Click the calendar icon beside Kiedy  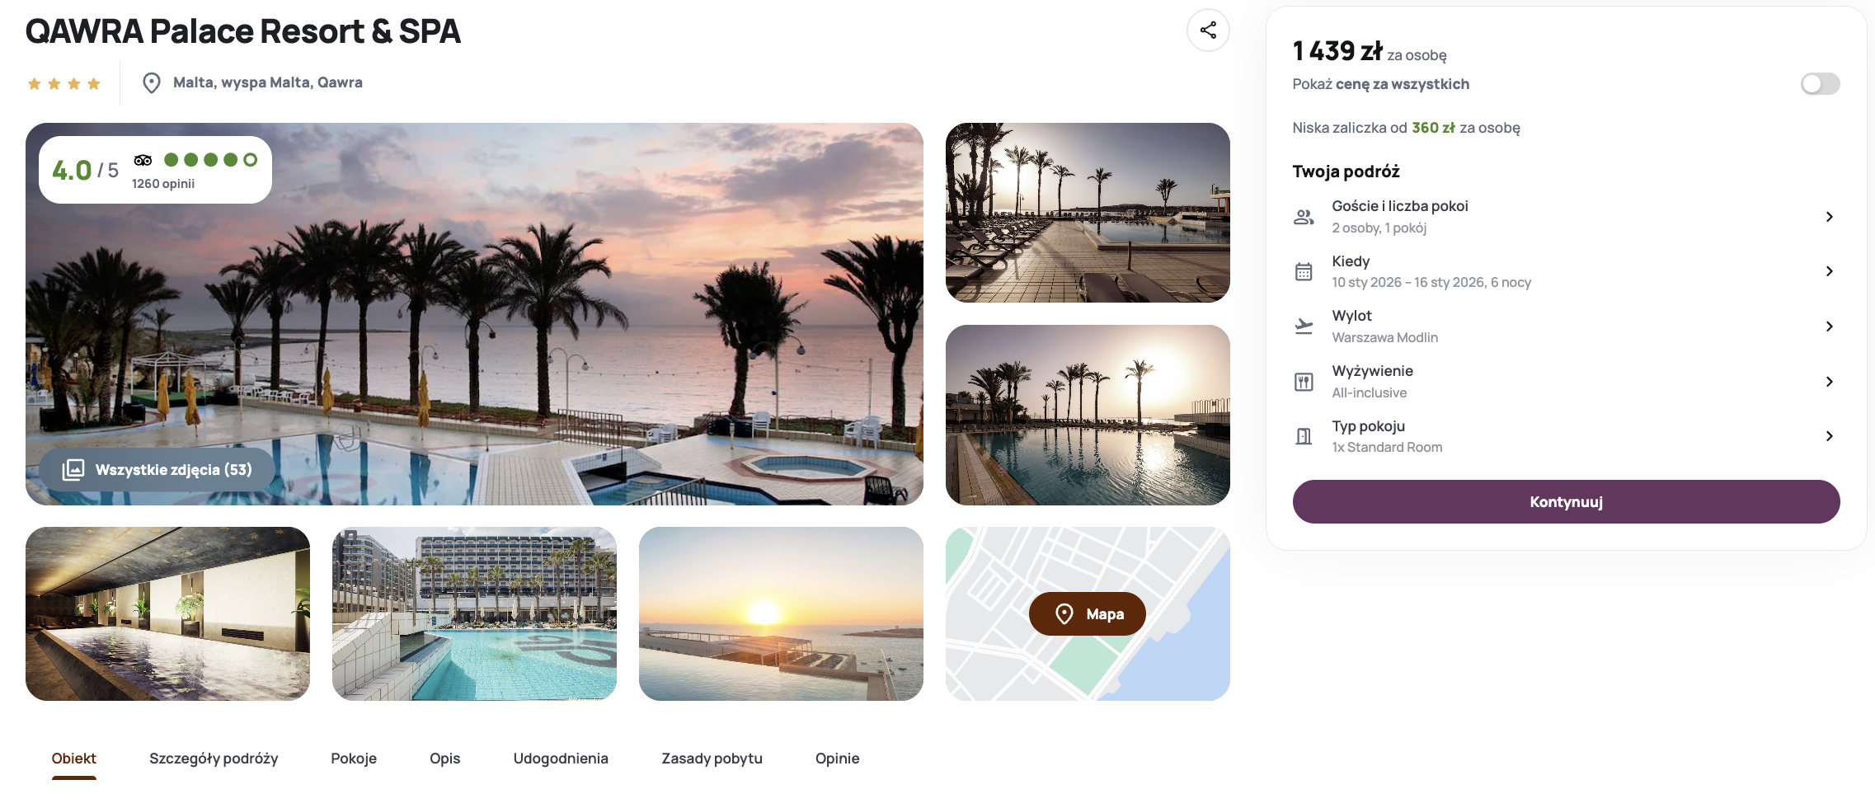pos(1304,271)
